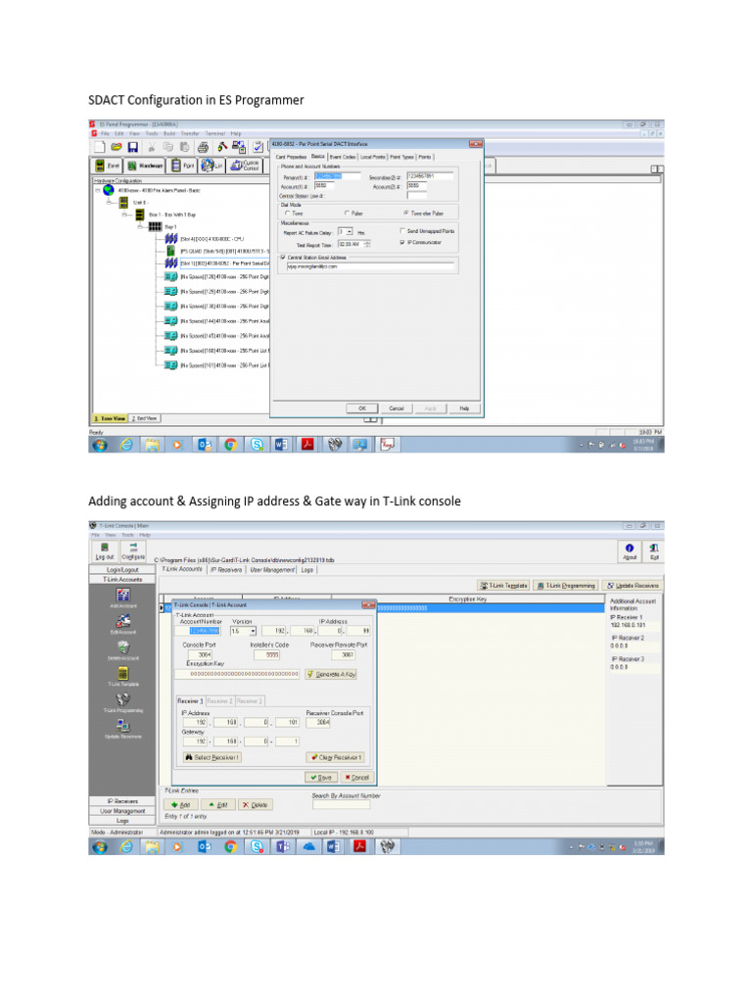Image resolution: width=752 pixels, height=1003 pixels.
Task: Switch to Card Properties tab in DACT dialog
Action: click(291, 157)
